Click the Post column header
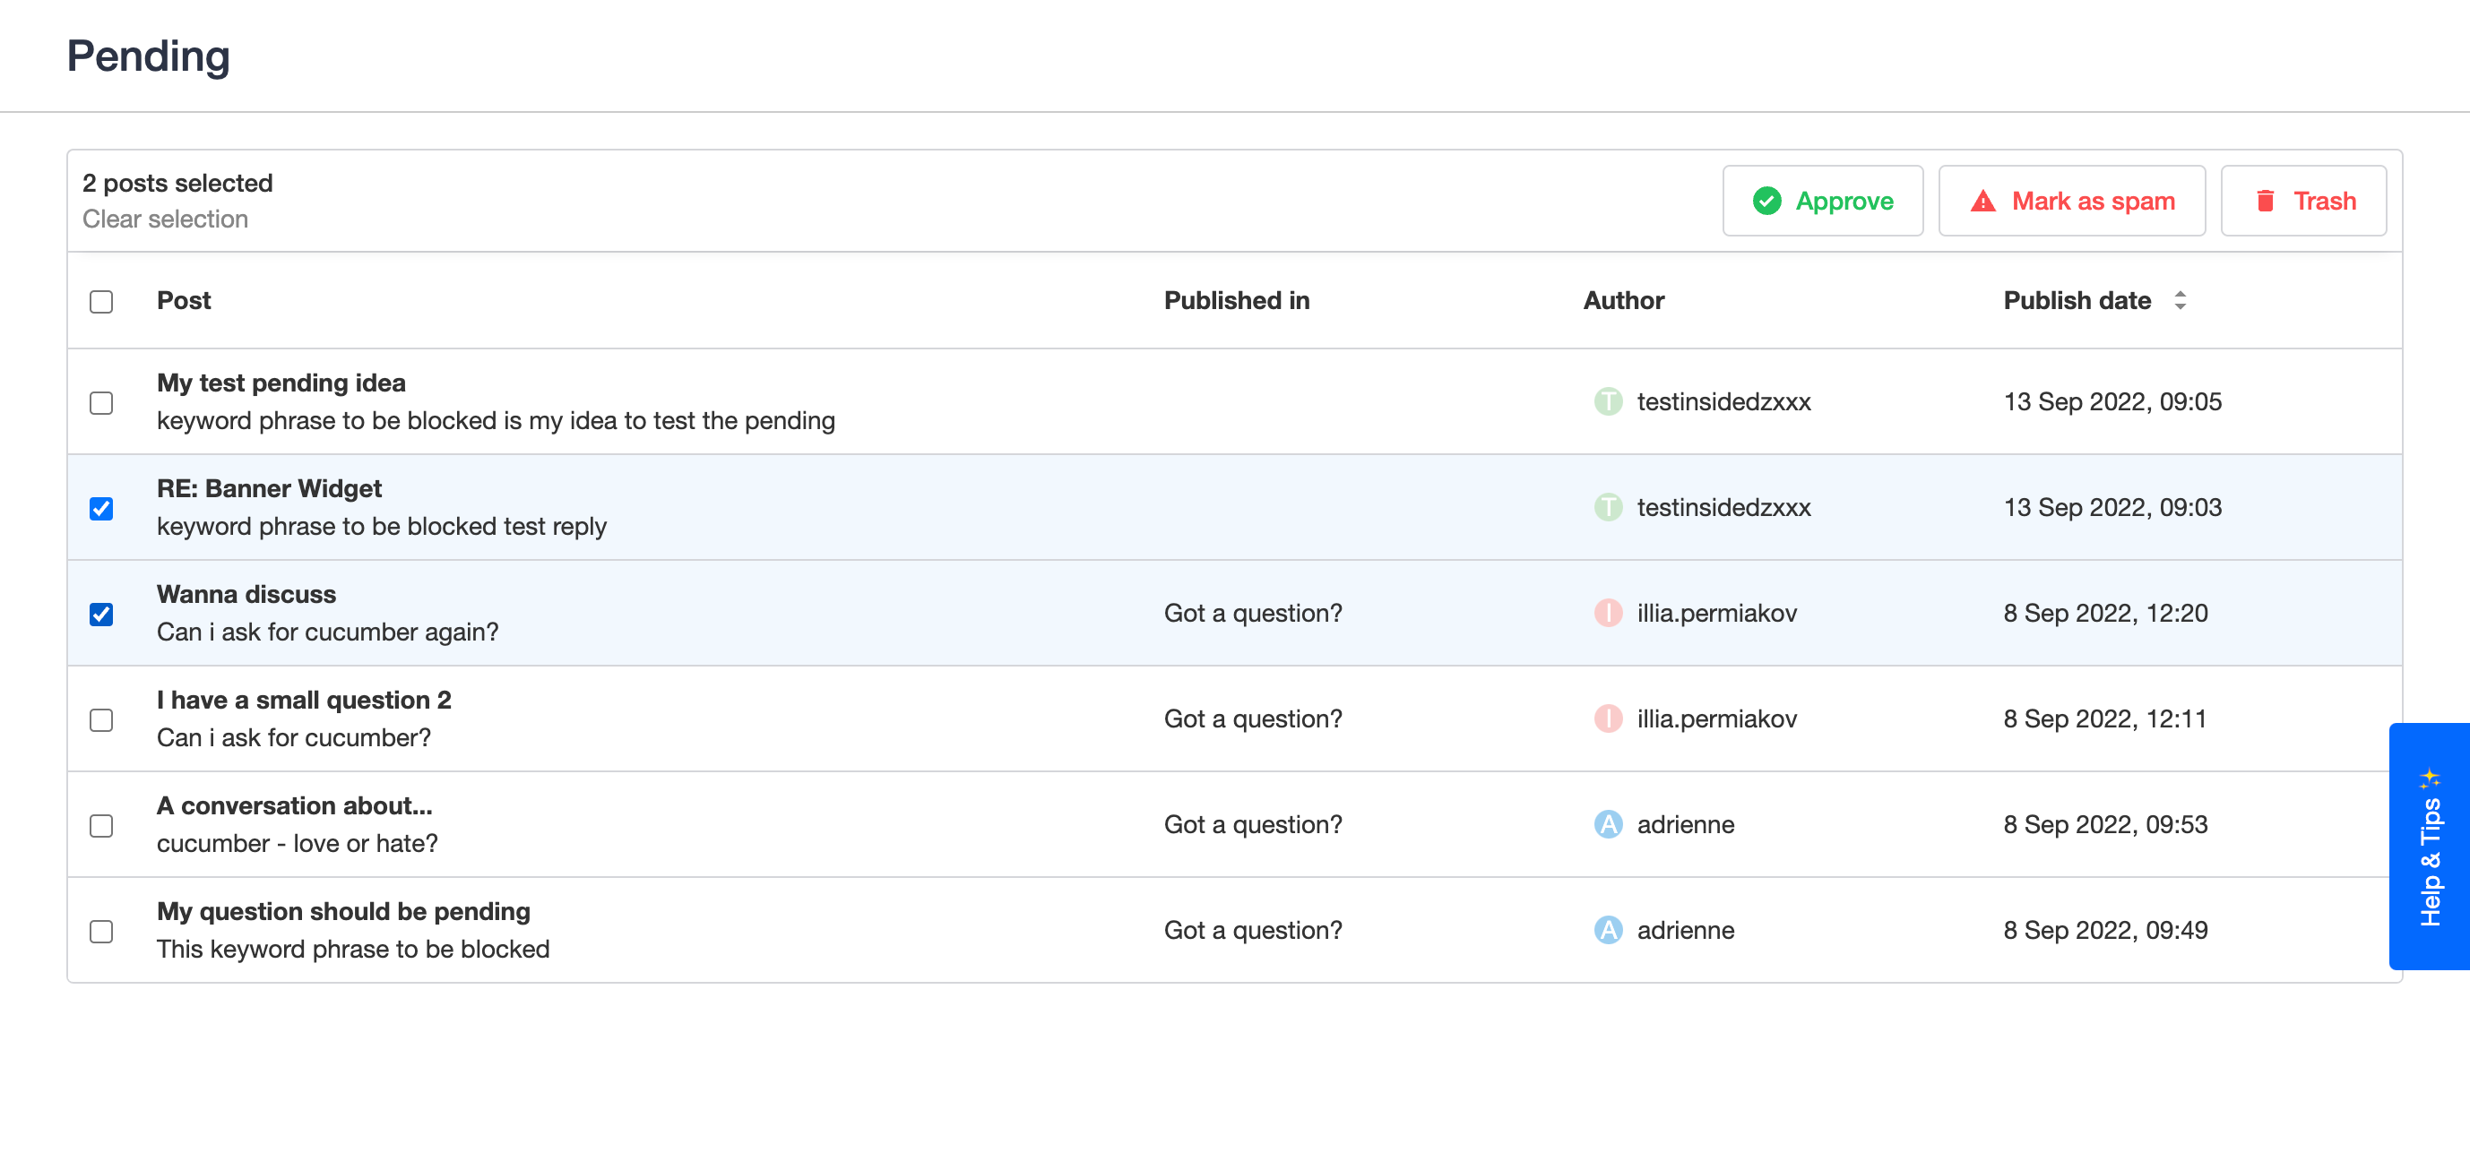The image size is (2470, 1170). (x=183, y=301)
